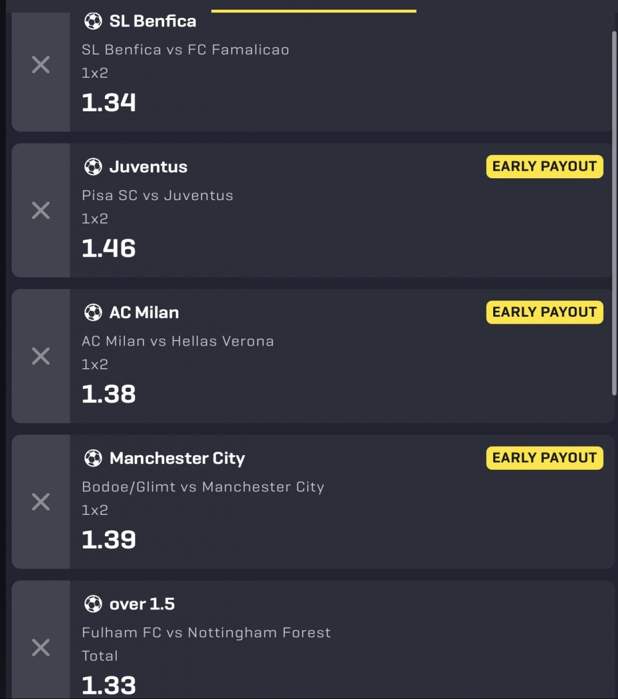Screen dimensions: 618x699
Task: Click the soccer ball icon beside Manchester City
Action: pyautogui.click(x=93, y=458)
